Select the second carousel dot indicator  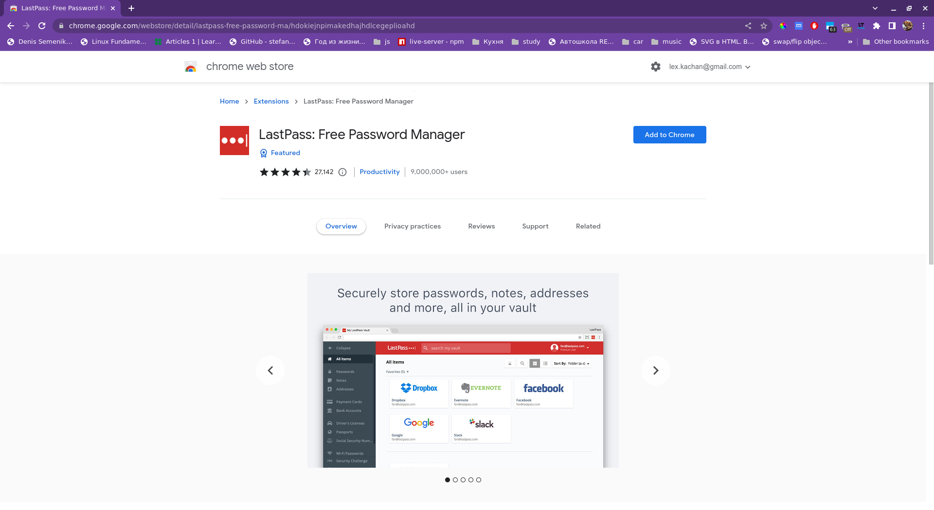[x=455, y=480]
